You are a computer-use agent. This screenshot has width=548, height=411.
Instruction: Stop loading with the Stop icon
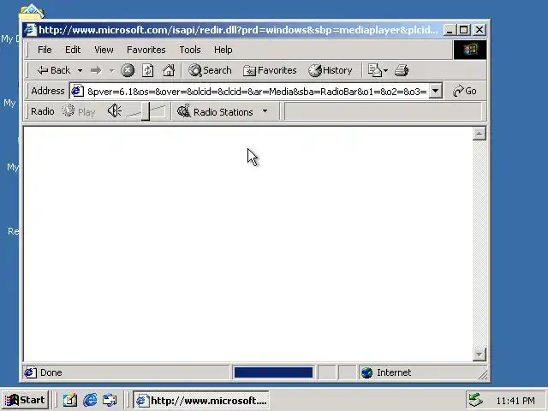128,70
